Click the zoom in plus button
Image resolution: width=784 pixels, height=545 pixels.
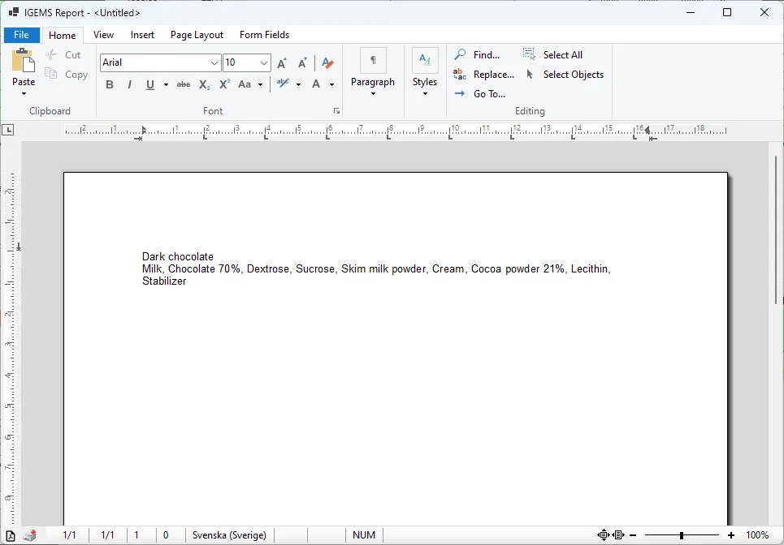[x=731, y=535]
